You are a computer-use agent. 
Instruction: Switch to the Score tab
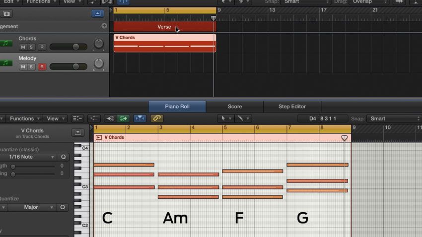(235, 107)
